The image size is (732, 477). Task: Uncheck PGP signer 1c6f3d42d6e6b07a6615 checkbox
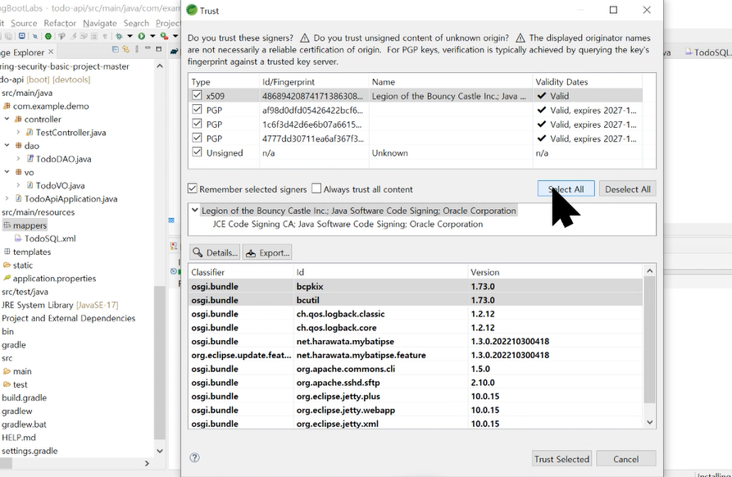point(197,124)
